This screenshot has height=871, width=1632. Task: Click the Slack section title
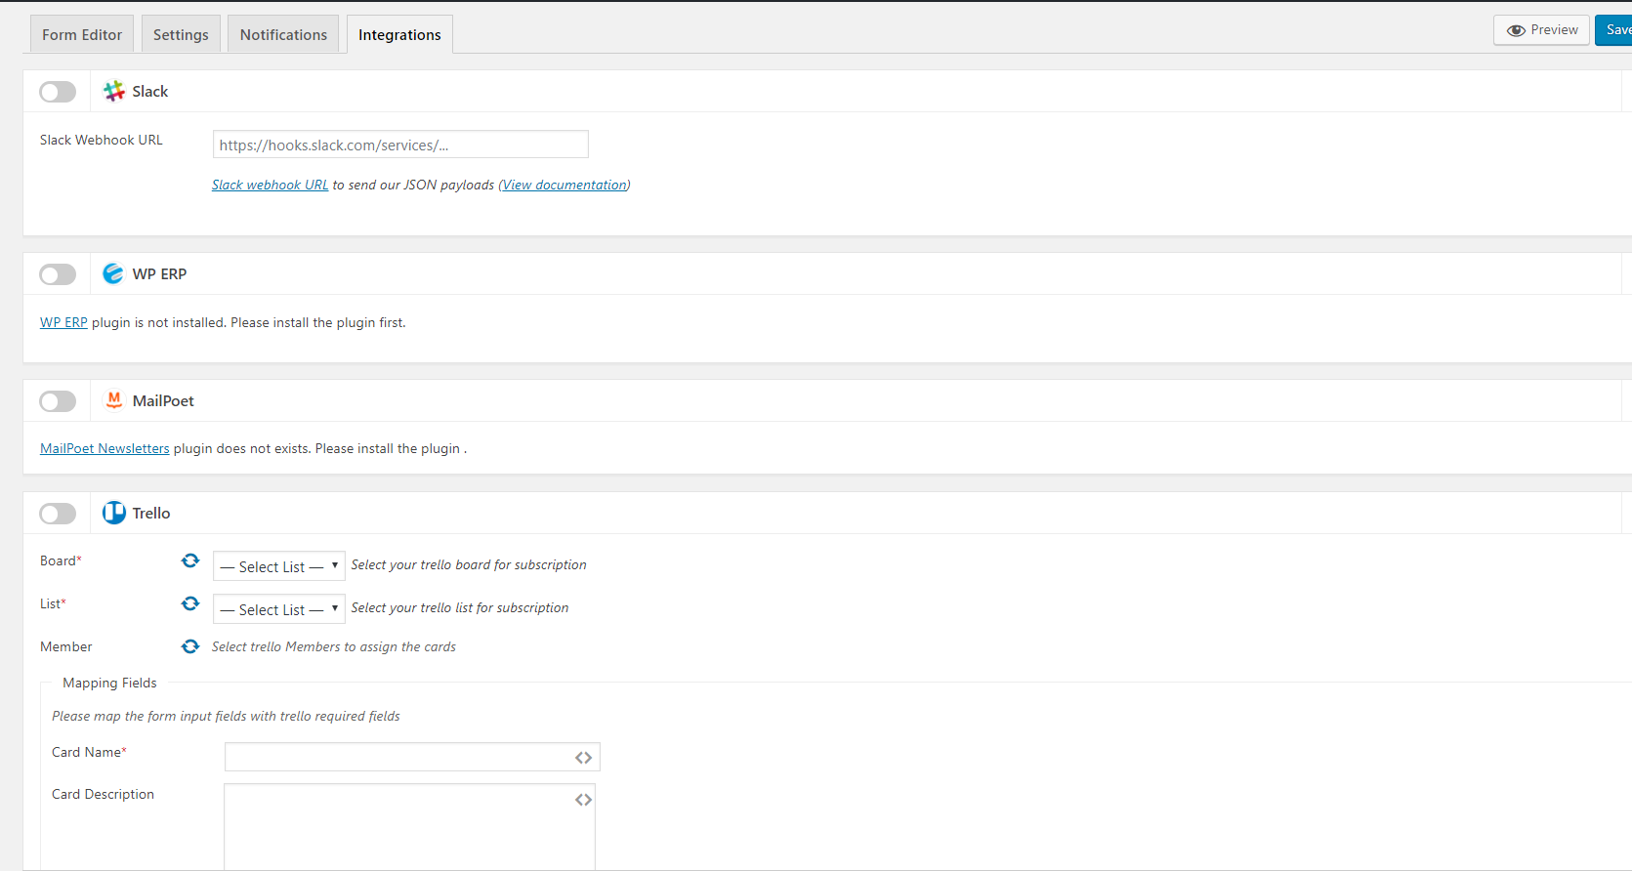click(150, 91)
